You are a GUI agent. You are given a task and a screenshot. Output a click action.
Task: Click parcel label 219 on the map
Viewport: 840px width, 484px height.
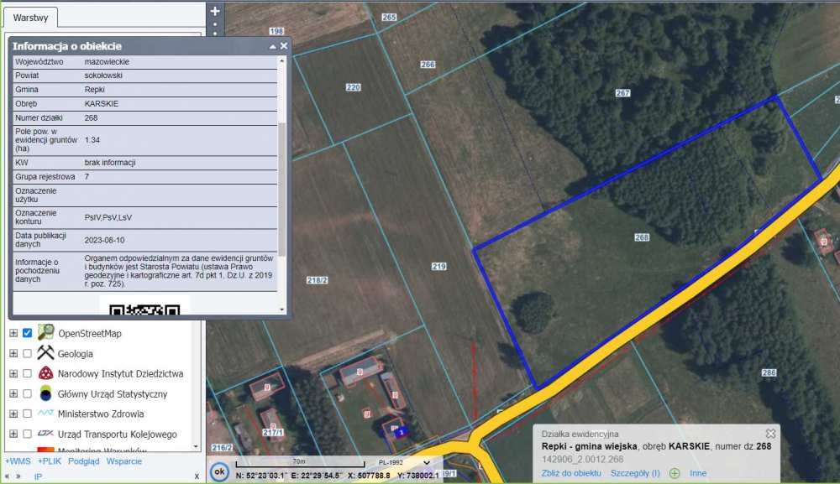[x=438, y=267]
